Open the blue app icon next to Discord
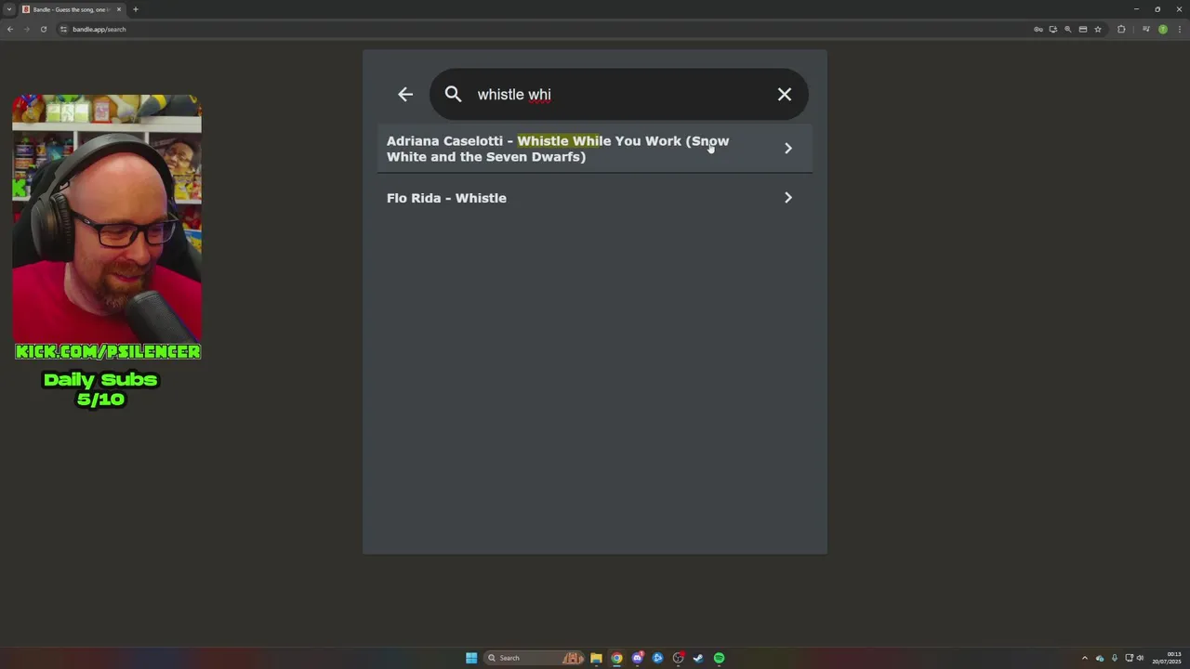Screen dimensions: 1190x669 coord(657,658)
